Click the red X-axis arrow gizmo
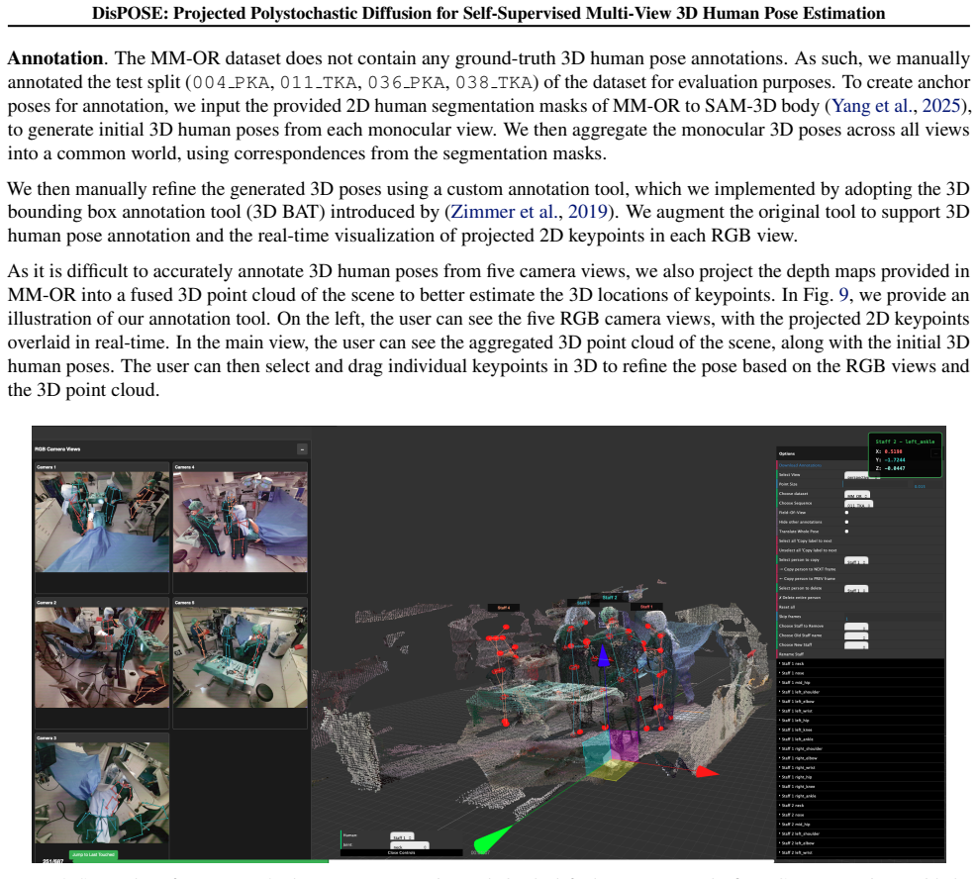The image size is (978, 879). pos(707,772)
